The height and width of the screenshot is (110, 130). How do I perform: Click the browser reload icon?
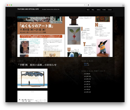(84, 5)
